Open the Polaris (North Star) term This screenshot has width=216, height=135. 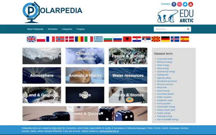coord(166,110)
